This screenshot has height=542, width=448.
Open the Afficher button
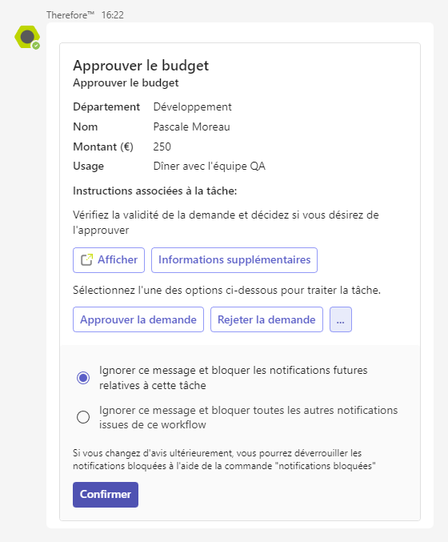(x=109, y=260)
